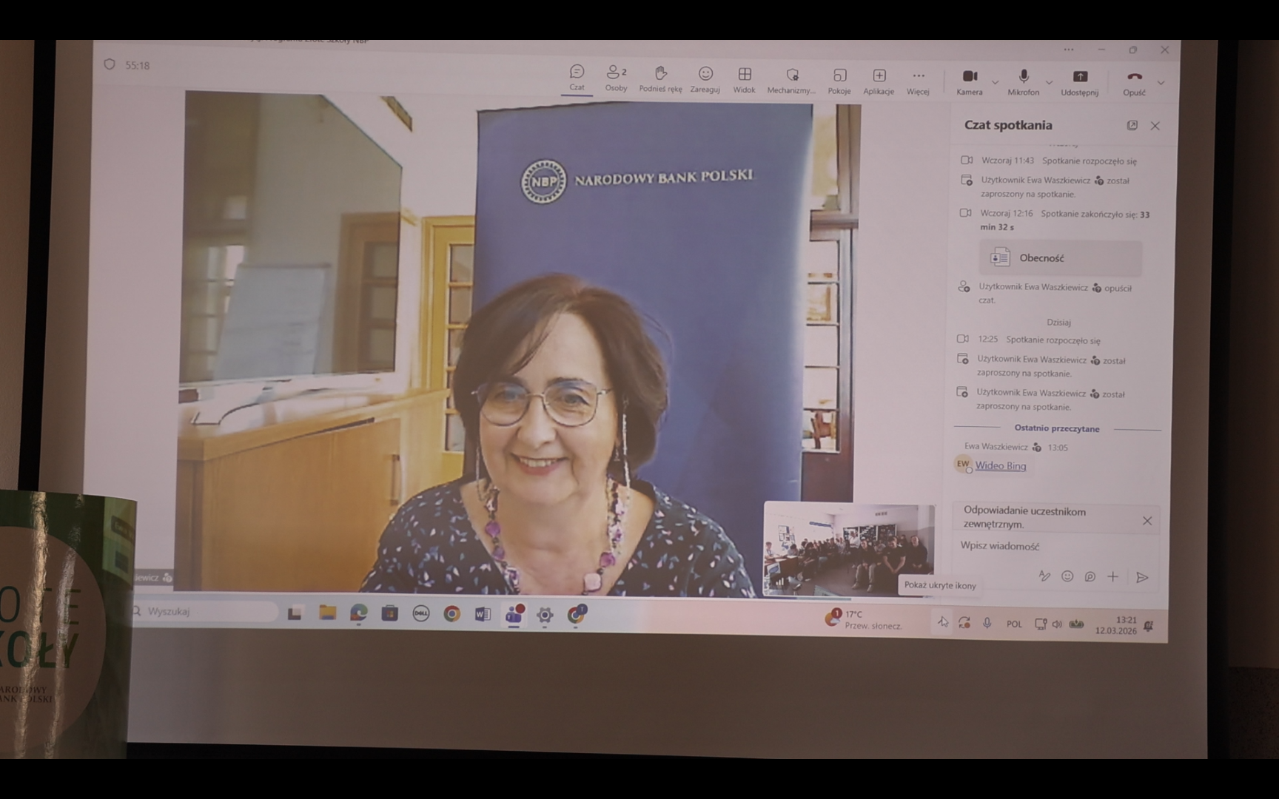Viewport: 1279px width, 799px height.
Task: Show participants list via Osoby
Action: point(616,78)
